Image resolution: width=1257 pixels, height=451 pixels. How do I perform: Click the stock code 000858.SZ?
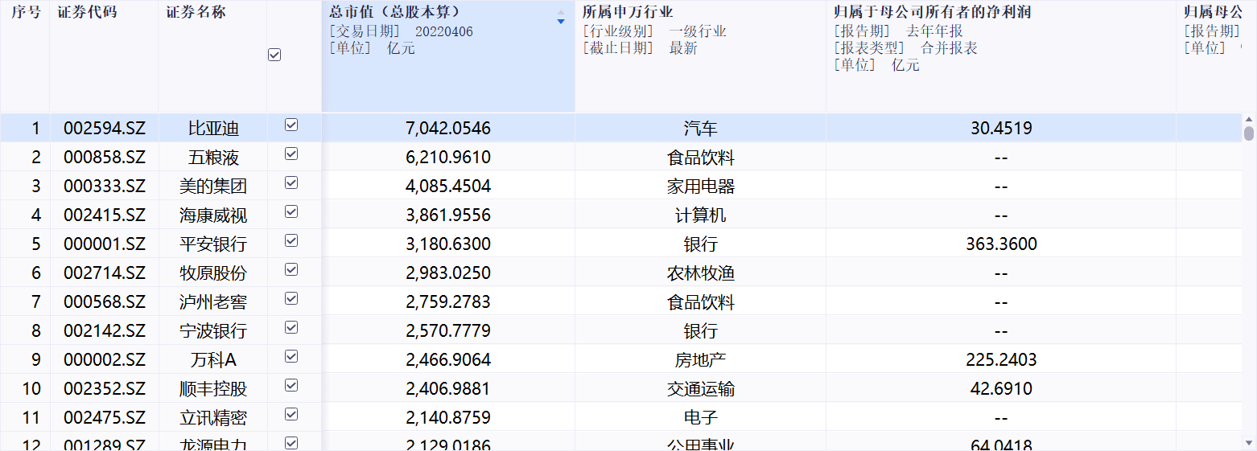105,158
